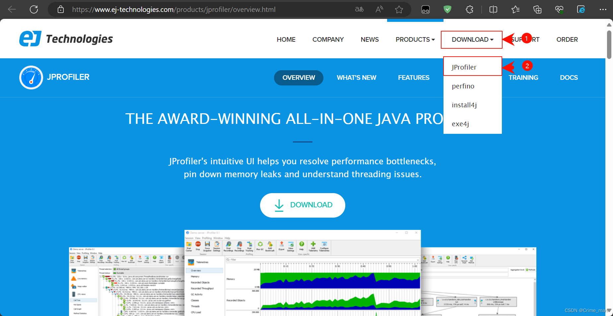Open the COMPANY nav item
This screenshot has height=316, width=613.
pos(328,39)
